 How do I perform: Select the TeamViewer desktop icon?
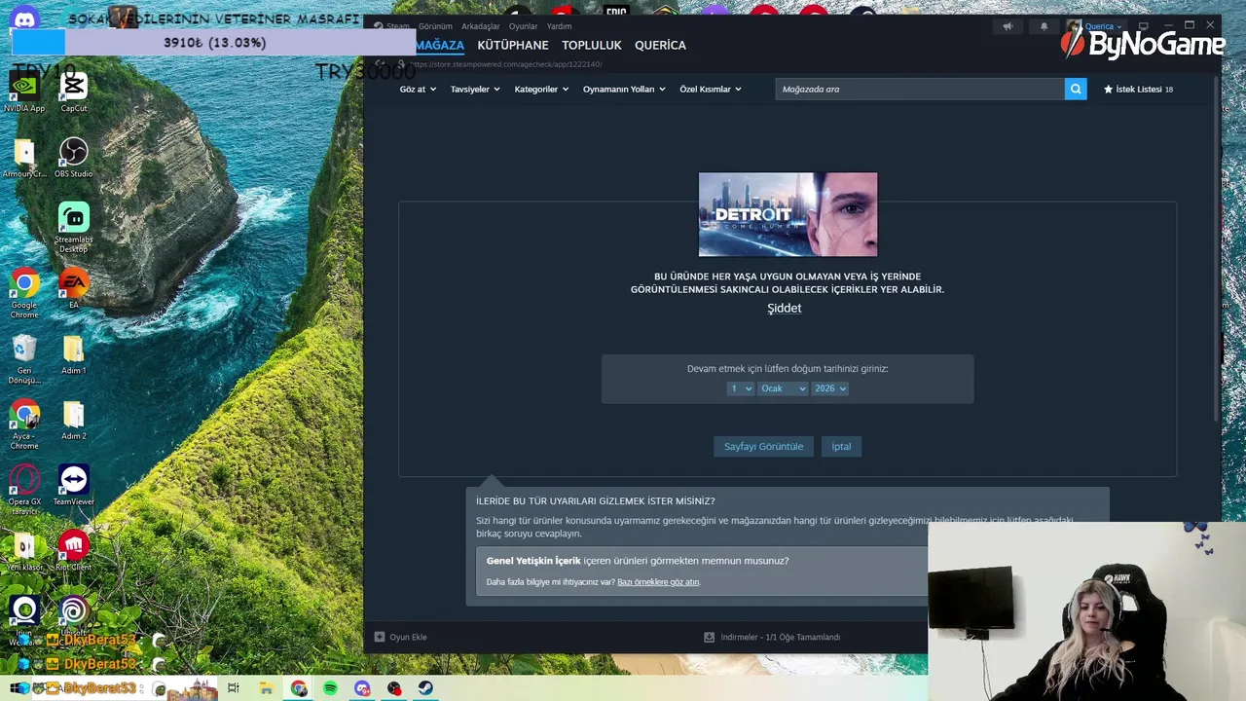[74, 485]
